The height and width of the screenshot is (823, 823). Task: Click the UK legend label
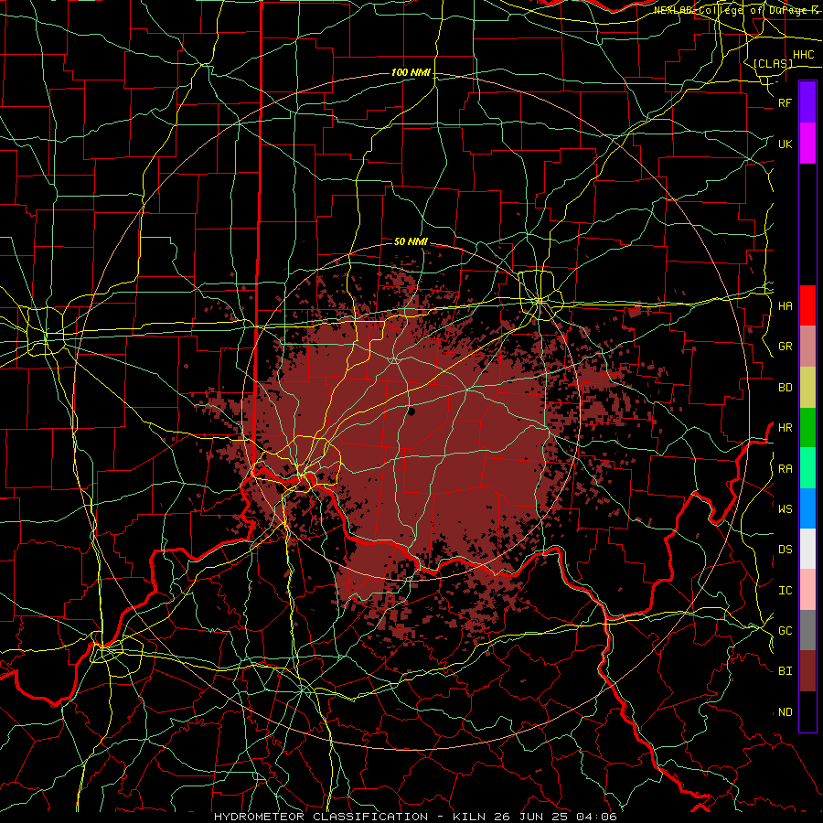coord(786,144)
